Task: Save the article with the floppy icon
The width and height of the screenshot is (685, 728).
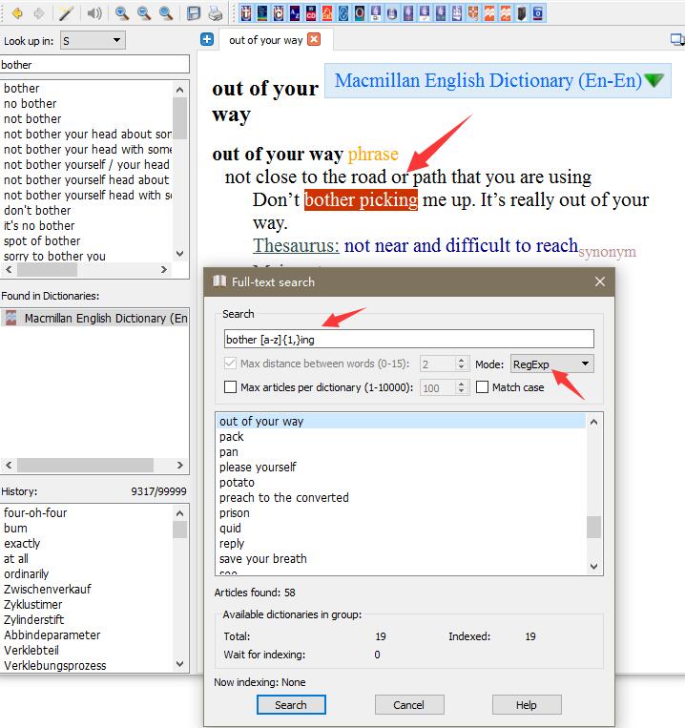Action: (x=193, y=13)
